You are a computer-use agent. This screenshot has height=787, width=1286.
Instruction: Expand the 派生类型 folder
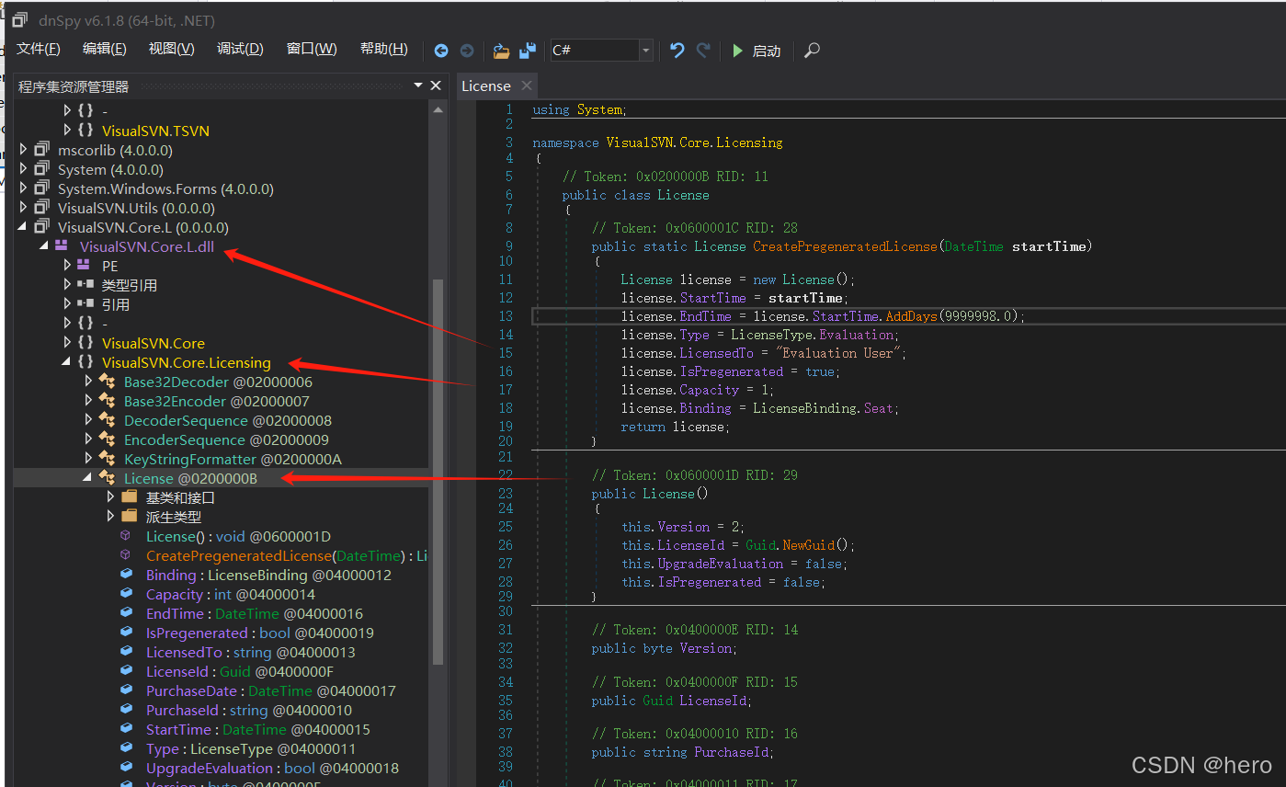point(111,517)
